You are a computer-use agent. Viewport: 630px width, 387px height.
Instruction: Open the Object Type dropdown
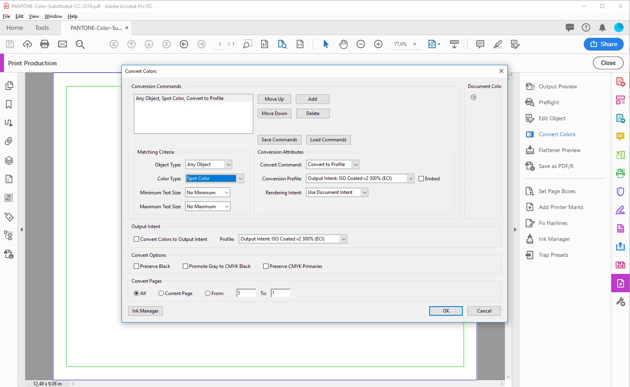[x=209, y=164]
